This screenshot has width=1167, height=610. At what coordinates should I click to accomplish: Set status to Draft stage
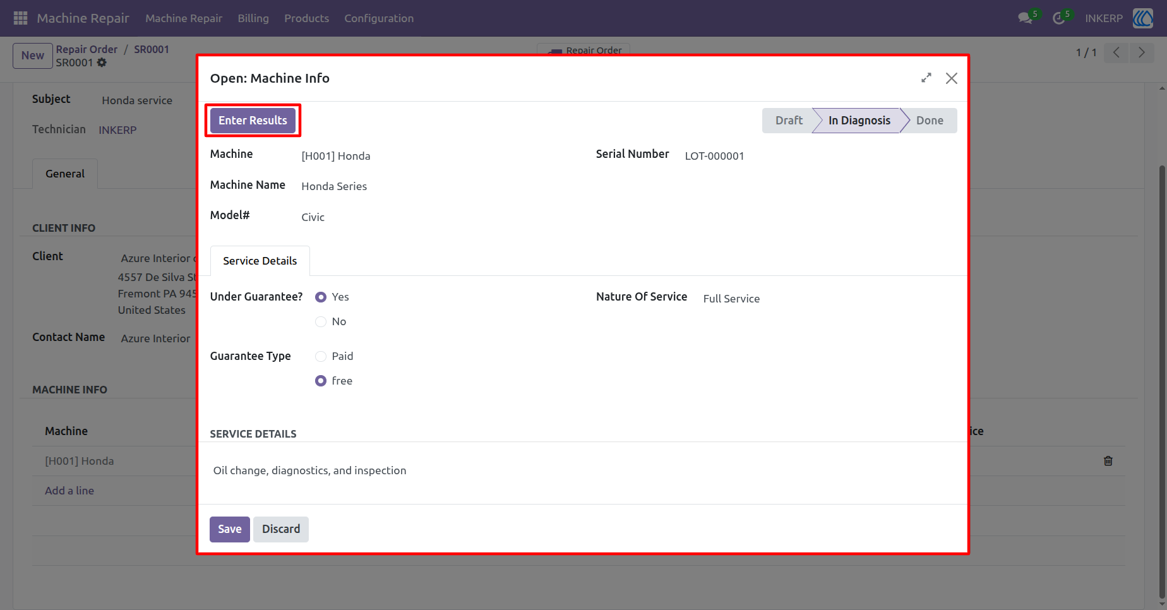coord(789,120)
